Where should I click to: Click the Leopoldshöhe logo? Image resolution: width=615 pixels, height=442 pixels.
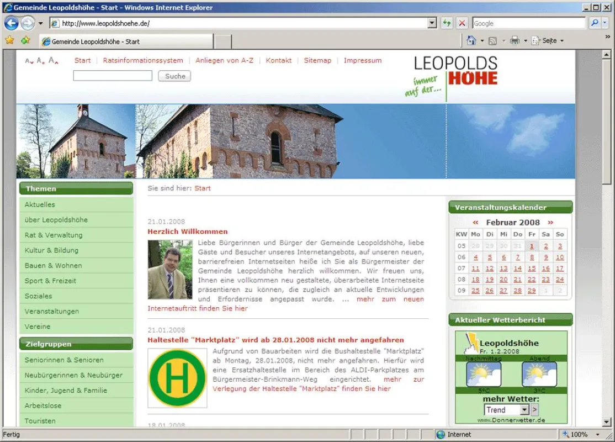tap(452, 77)
